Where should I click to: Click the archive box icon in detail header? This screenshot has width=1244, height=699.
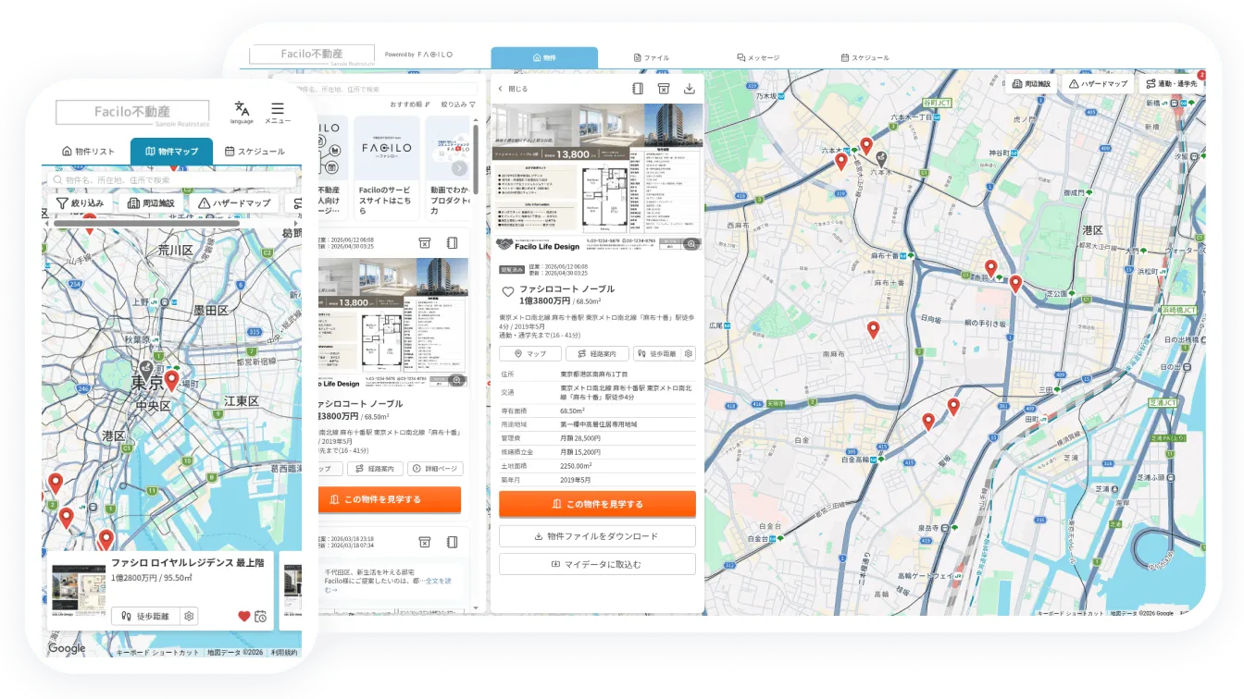[x=664, y=89]
